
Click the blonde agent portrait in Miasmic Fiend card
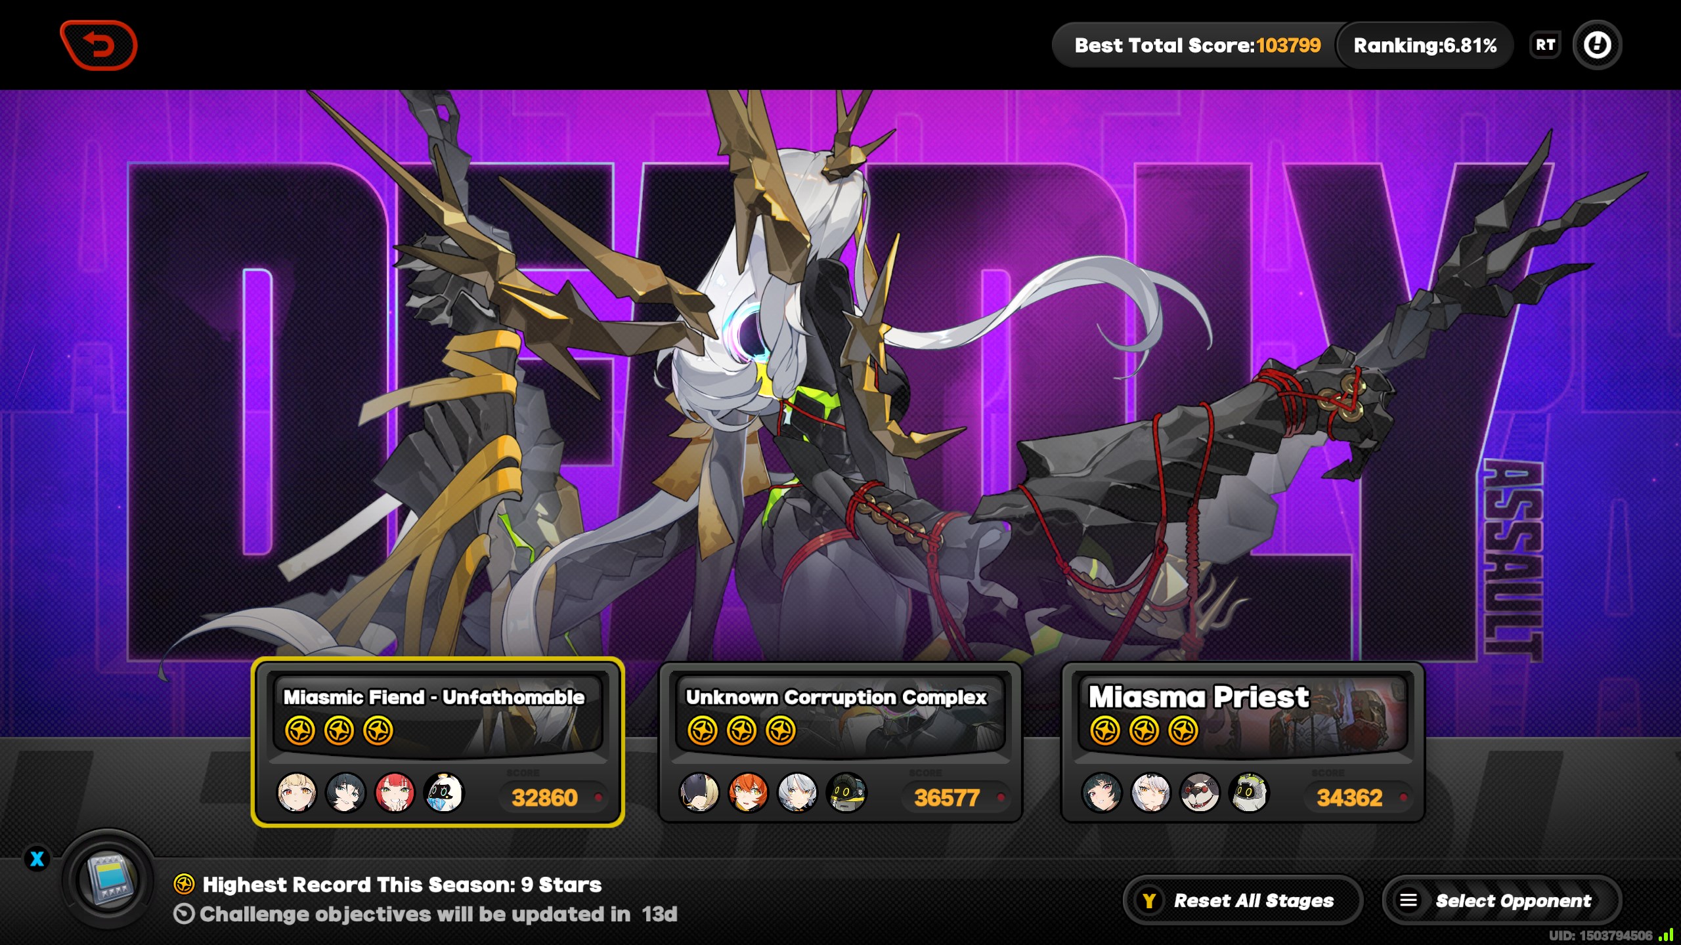297,793
